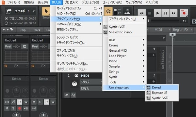Click the app logo icon in the menu bar
Viewport: 196px width, 117px height.
point(3,2)
